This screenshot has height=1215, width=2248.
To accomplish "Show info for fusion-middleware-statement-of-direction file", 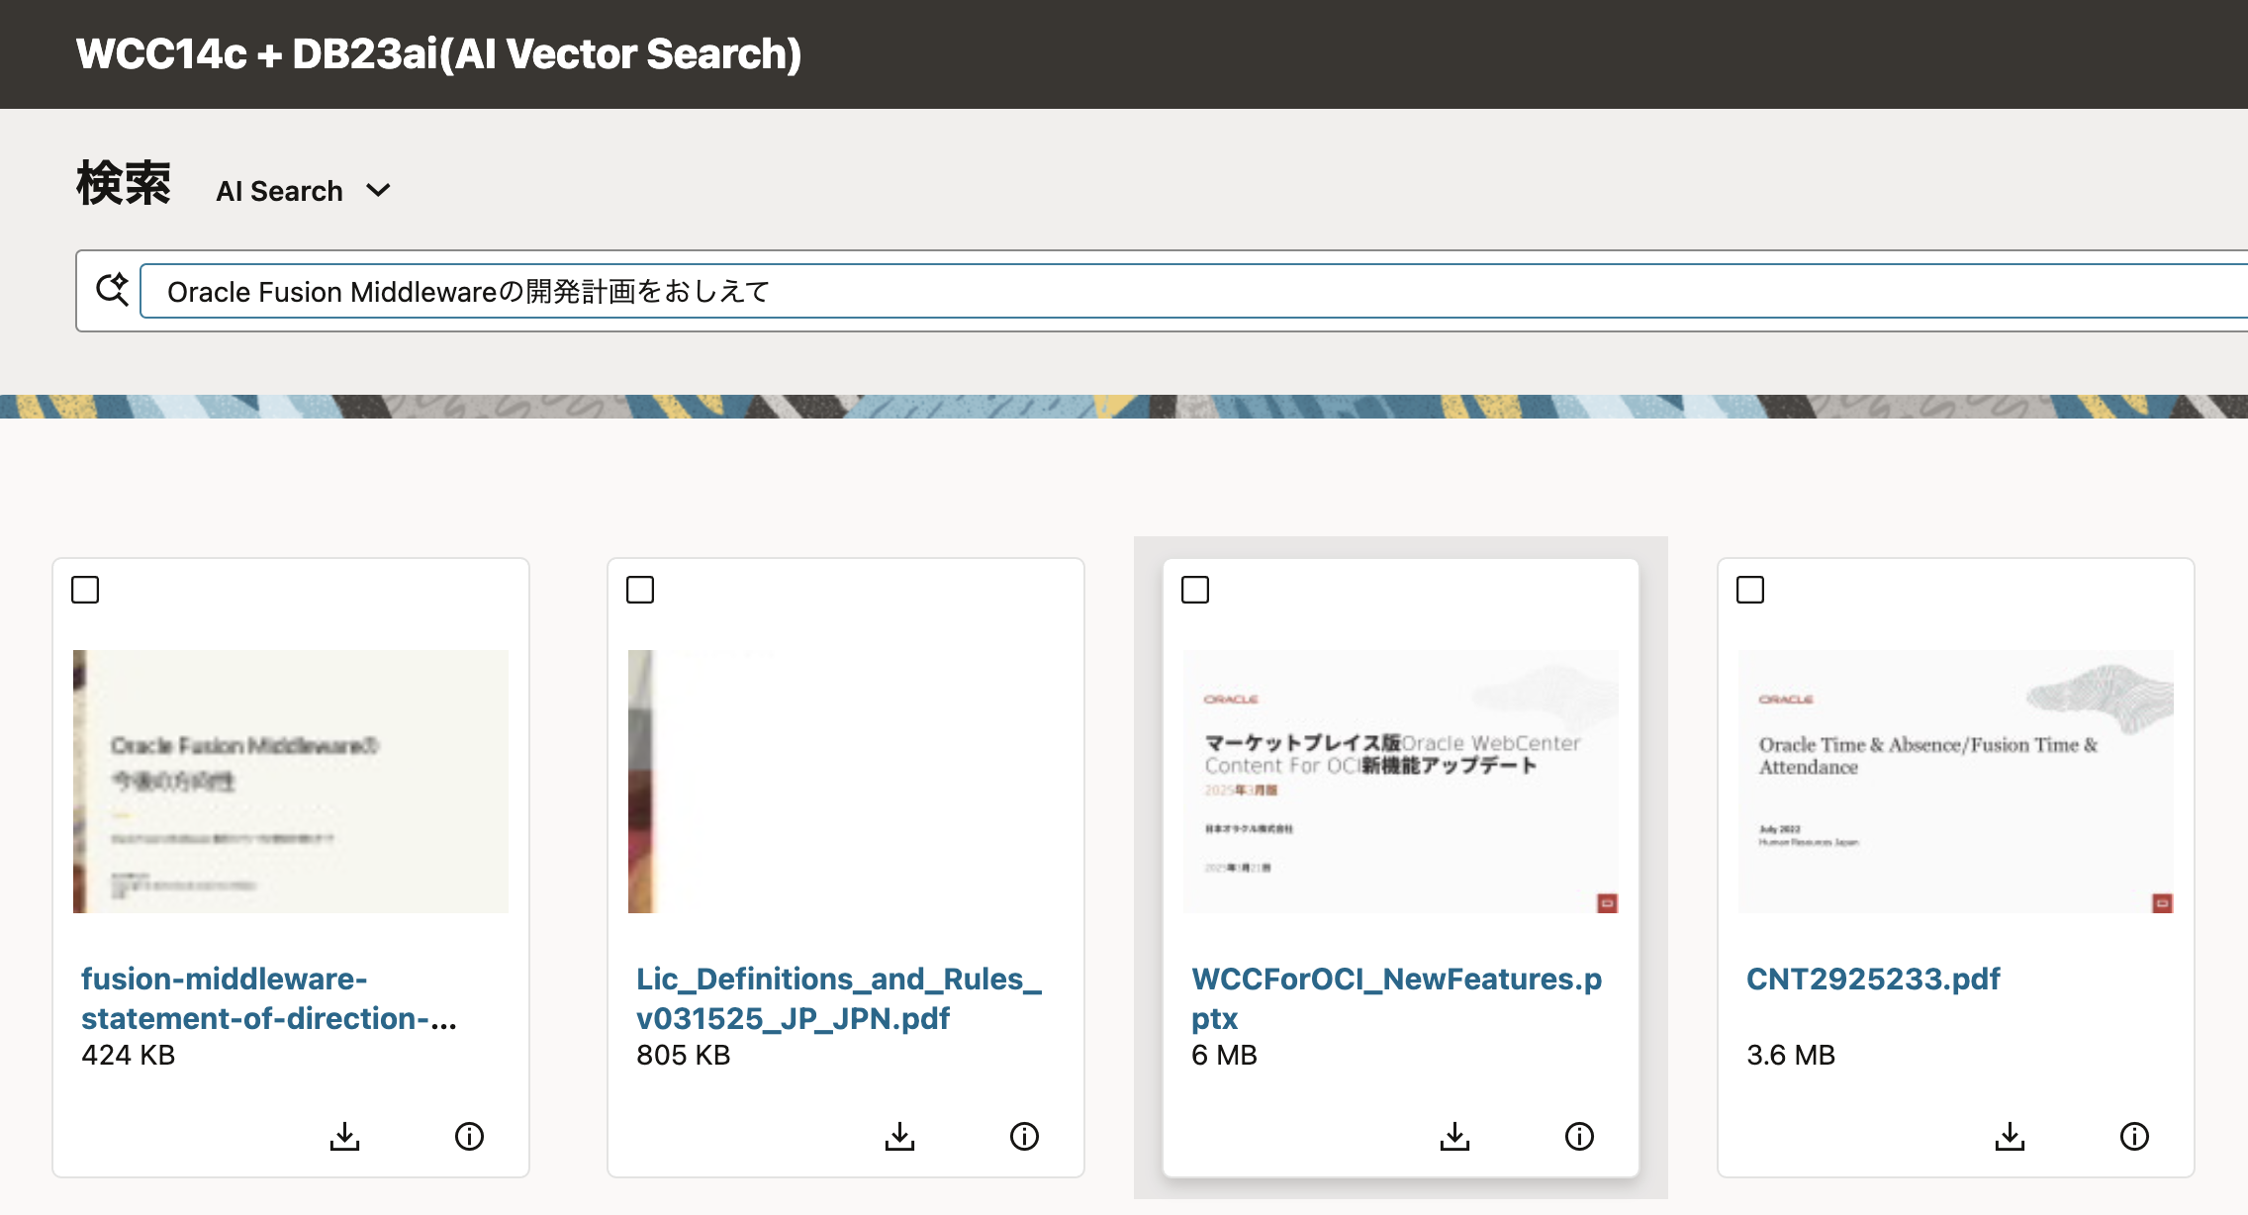I will 469,1136.
